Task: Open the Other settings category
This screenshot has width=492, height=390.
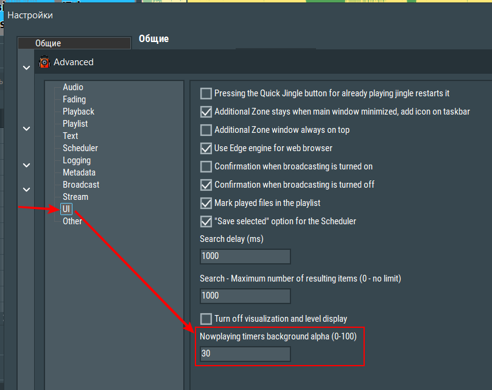Action: click(72, 221)
